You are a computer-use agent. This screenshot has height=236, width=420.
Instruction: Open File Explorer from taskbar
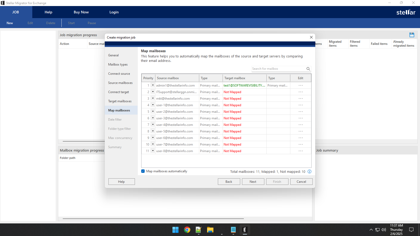point(210,230)
